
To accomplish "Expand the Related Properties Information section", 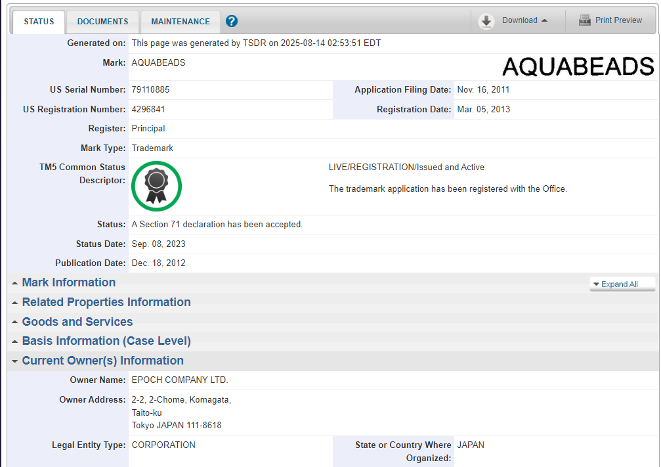I will tap(106, 302).
